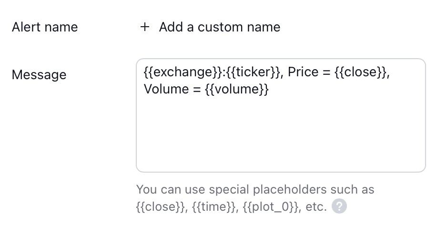Click the 'Alert name' label
Screen dimensions: 447x226
[x=44, y=27]
